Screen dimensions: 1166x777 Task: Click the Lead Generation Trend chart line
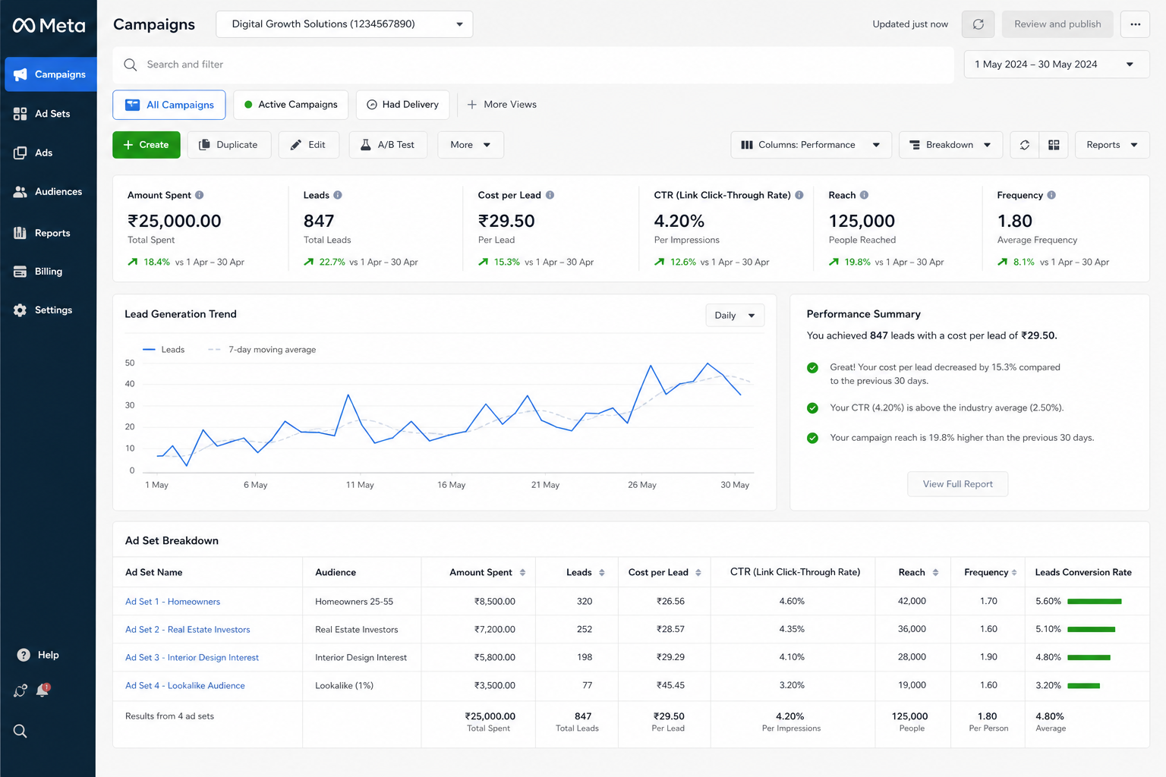coord(448,416)
